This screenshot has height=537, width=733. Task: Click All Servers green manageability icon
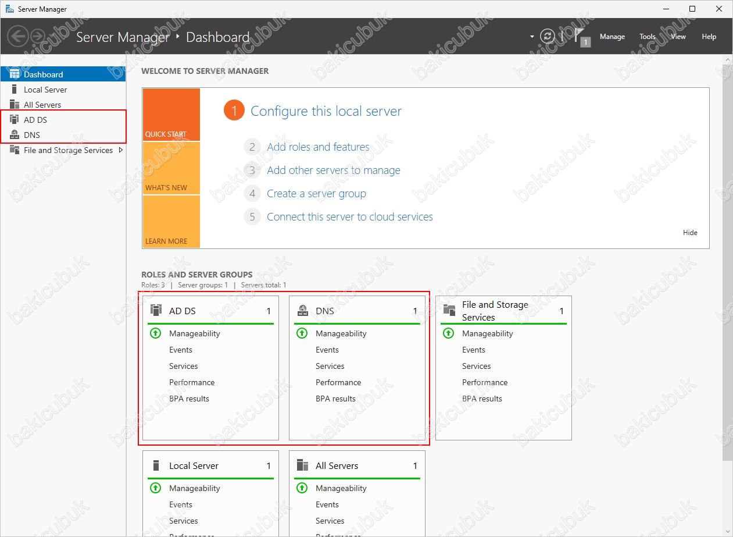coord(302,488)
